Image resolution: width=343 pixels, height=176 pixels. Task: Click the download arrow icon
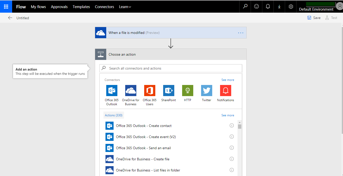279,7
